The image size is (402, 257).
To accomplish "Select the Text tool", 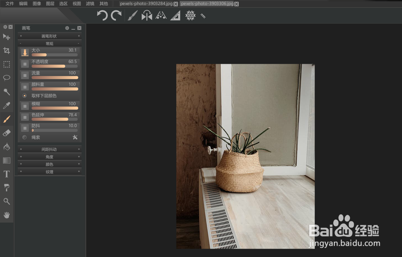I will pos(6,174).
